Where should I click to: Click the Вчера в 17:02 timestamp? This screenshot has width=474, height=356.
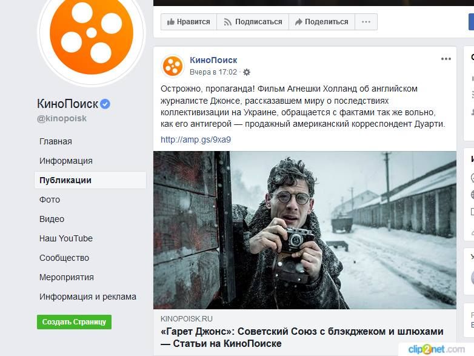coord(213,72)
